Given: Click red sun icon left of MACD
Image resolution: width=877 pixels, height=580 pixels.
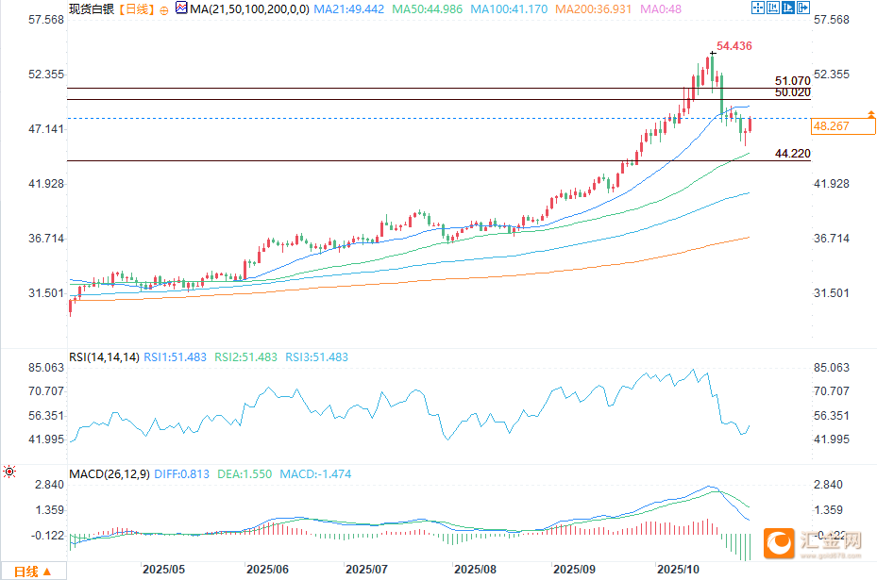Looking at the screenshot, I should coord(9,472).
